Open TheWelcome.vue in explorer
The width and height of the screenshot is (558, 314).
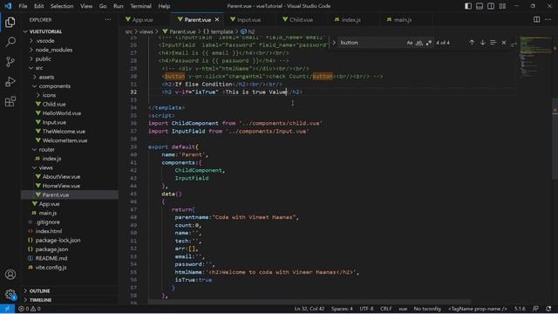pyautogui.click(x=64, y=132)
